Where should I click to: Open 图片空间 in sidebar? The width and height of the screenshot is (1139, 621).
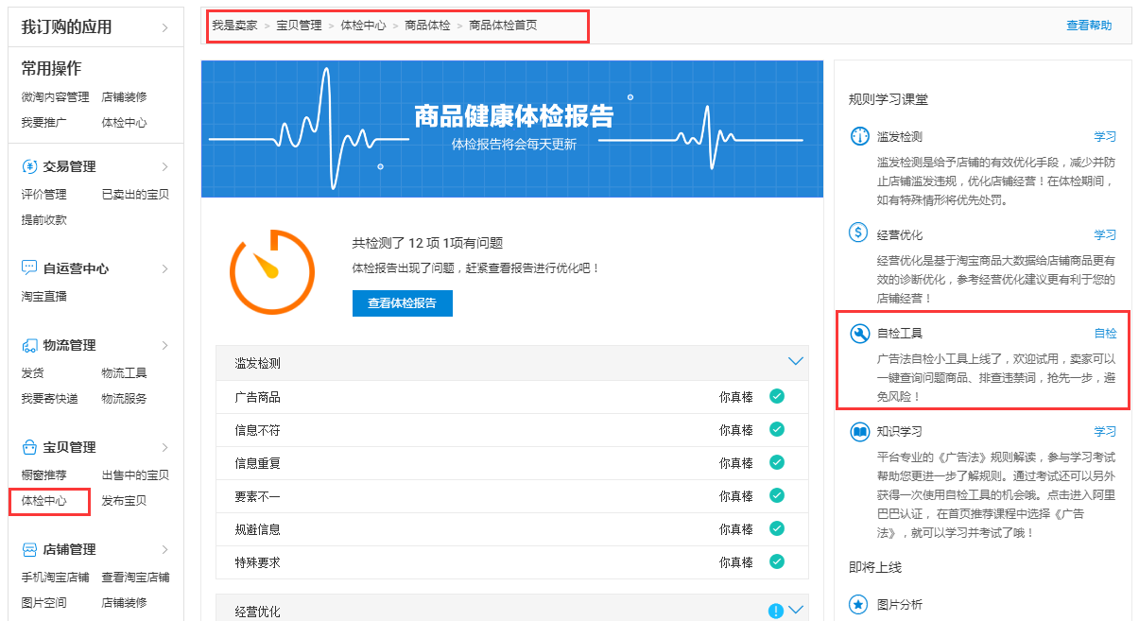43,603
